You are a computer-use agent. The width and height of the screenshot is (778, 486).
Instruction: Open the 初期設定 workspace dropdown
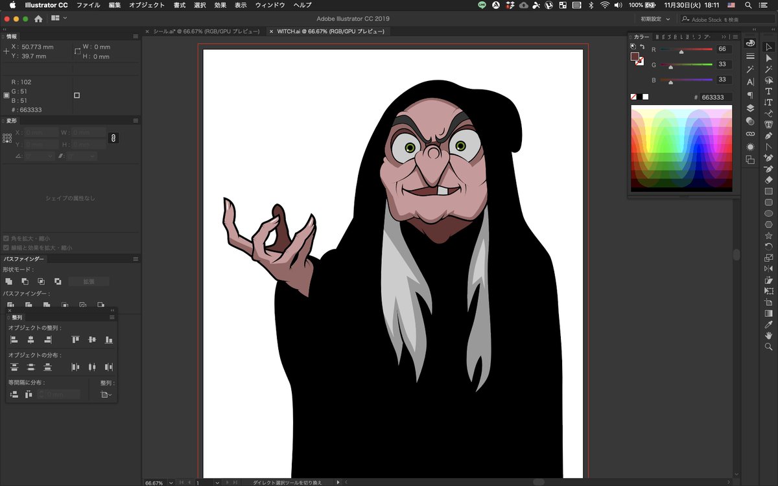pyautogui.click(x=654, y=19)
